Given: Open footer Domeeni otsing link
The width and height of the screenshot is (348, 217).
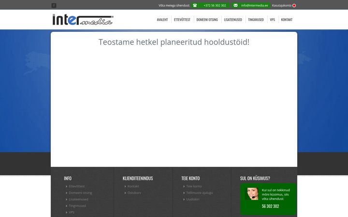Looking at the screenshot, I should point(80,193).
